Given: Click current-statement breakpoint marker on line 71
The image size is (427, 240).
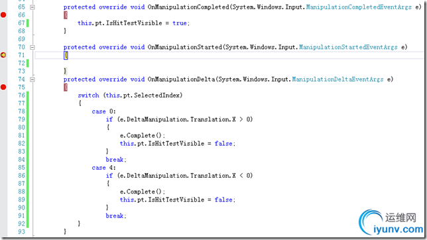Looking at the screenshot, I should click(3, 55).
